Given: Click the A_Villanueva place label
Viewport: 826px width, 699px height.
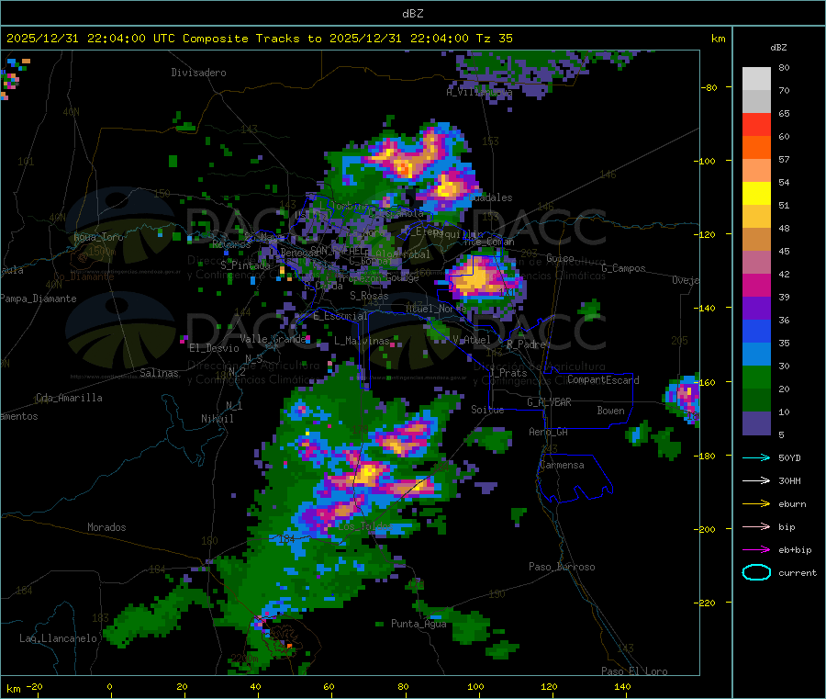Looking at the screenshot, I should click(479, 92).
